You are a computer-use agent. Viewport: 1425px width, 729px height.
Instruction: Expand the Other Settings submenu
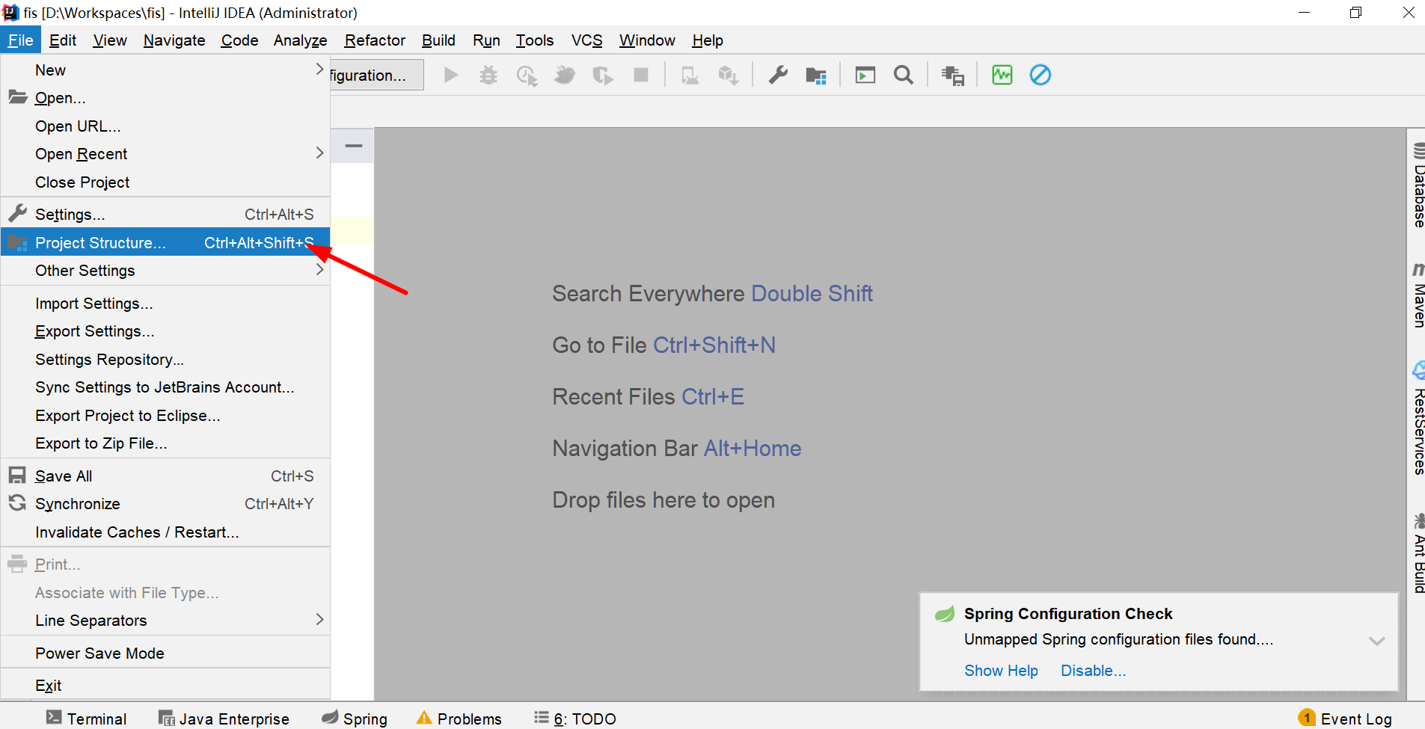tap(165, 271)
